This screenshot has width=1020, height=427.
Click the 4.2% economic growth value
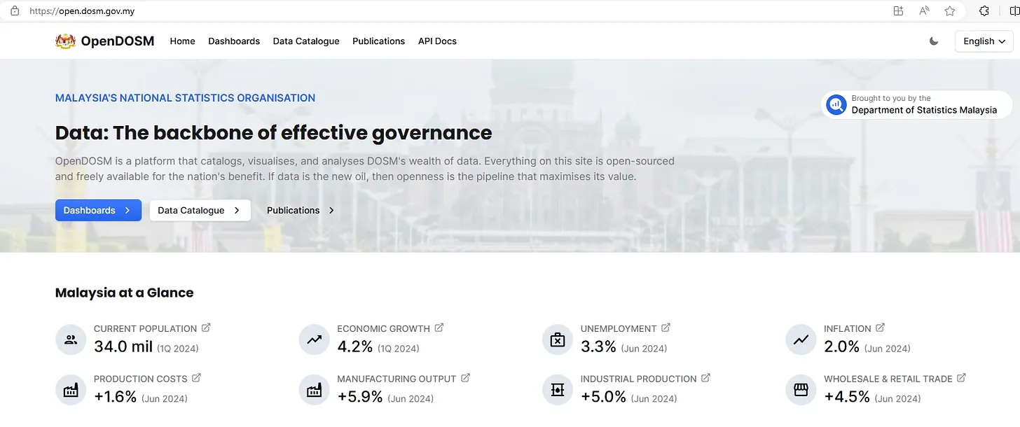355,346
